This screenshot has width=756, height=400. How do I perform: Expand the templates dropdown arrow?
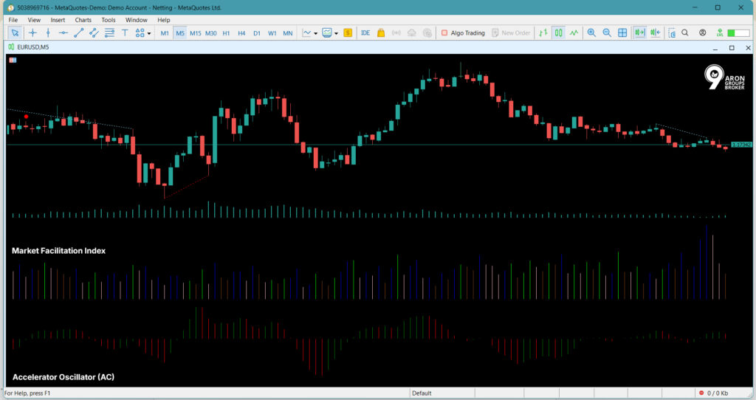tap(336, 33)
